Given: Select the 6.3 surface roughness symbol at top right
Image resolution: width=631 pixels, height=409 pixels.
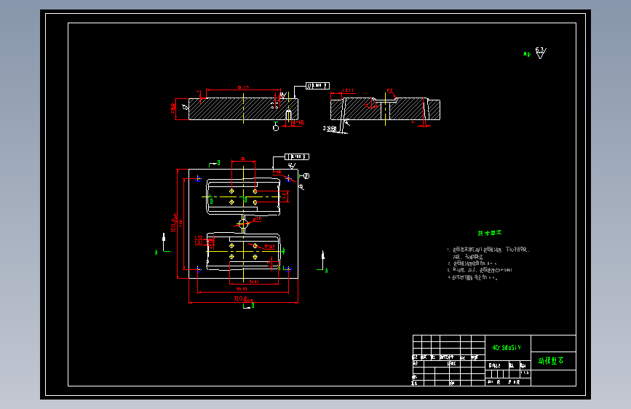Looking at the screenshot, I should pos(541,52).
